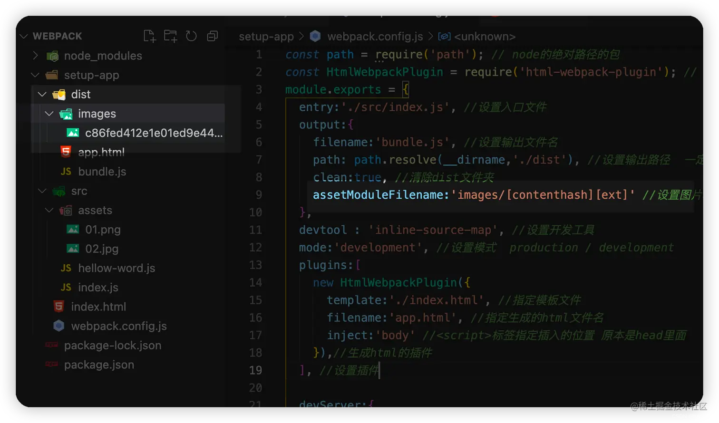Open the c86fed412e1e01ed9e44 image file
This screenshot has height=423, width=719.
coord(154,133)
